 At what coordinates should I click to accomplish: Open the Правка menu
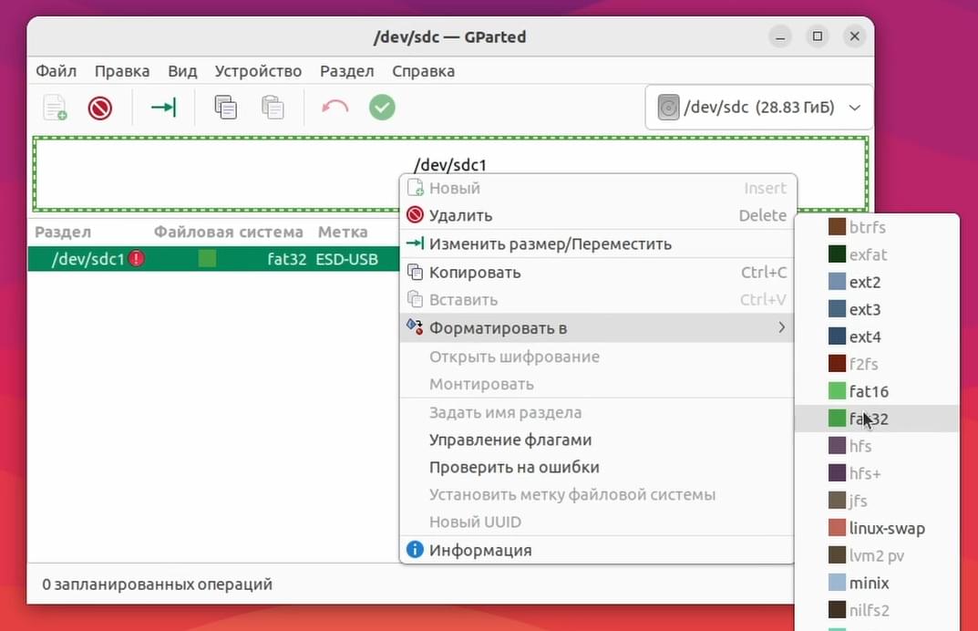click(122, 71)
